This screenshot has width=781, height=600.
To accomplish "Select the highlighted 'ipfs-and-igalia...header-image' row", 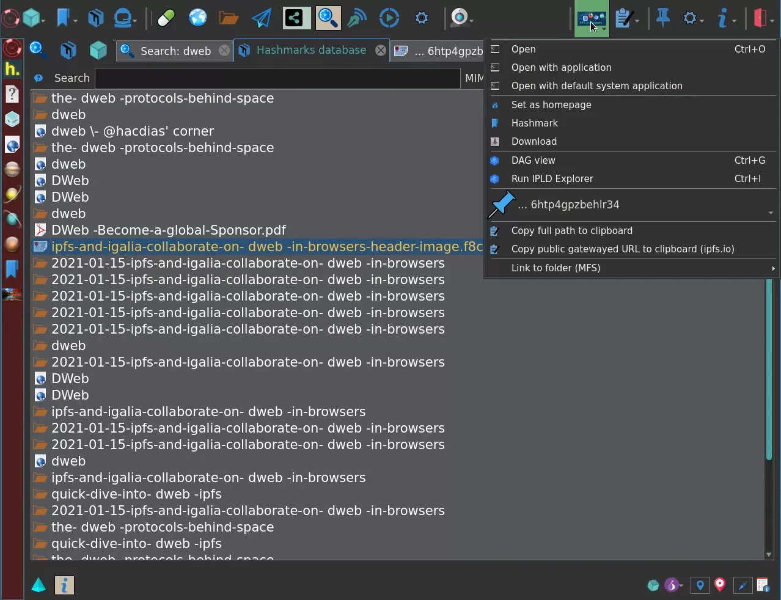I will click(257, 247).
